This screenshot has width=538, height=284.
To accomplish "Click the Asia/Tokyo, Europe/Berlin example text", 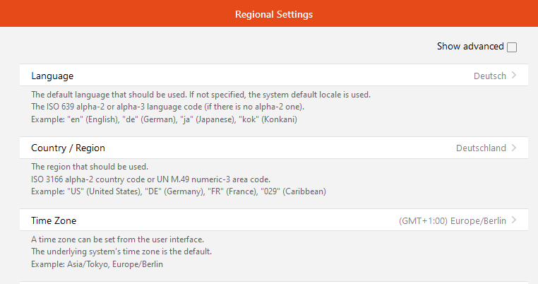I will pos(115,264).
